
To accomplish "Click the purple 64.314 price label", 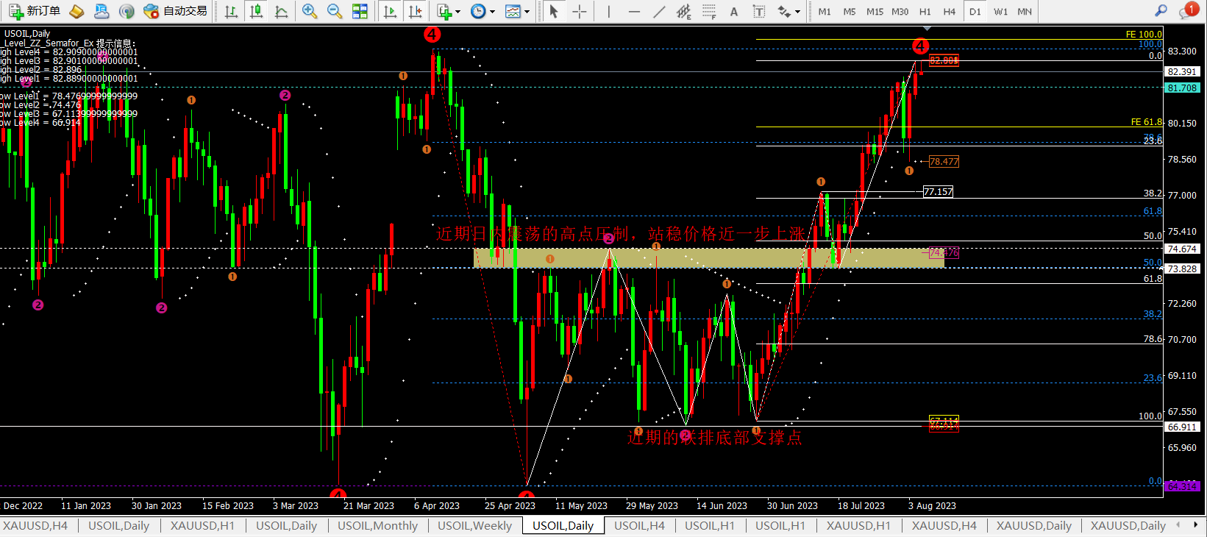I will [x=1182, y=486].
